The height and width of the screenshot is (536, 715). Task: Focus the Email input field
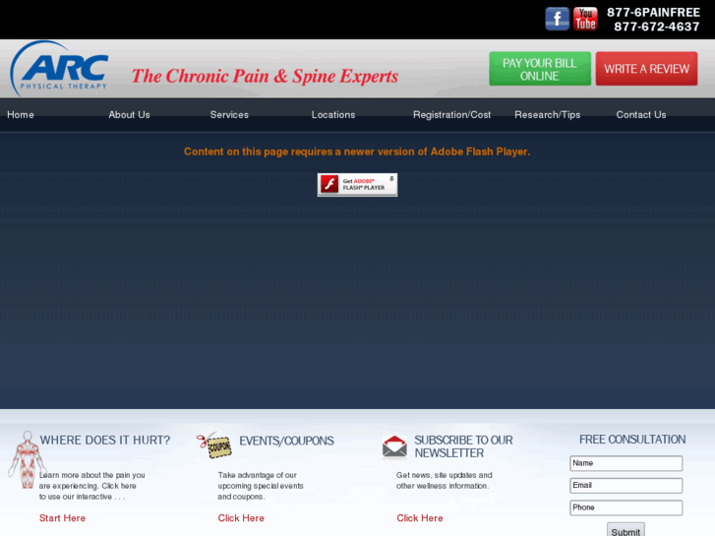coord(626,486)
